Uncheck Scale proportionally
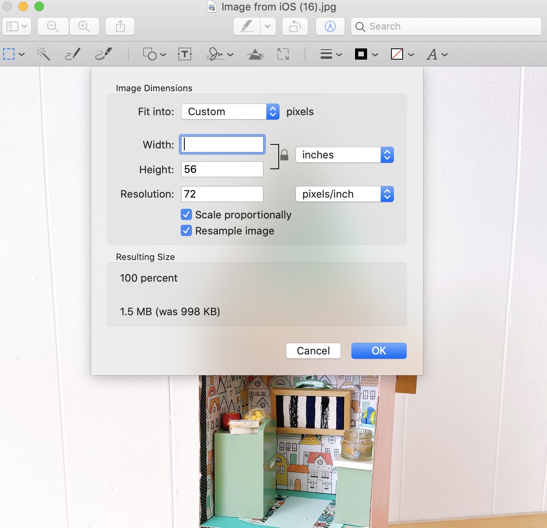This screenshot has width=547, height=528. coord(186,214)
